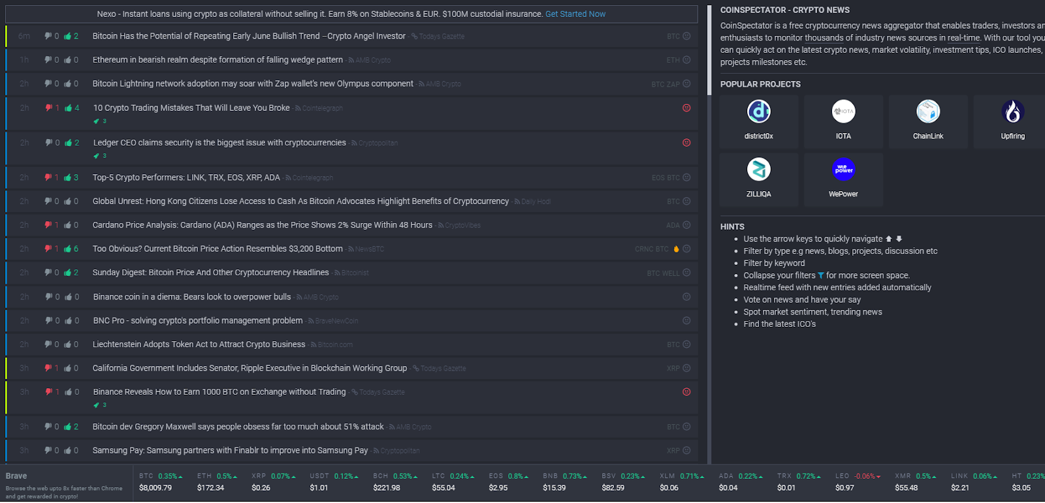Open the district0x project logo

click(759, 112)
